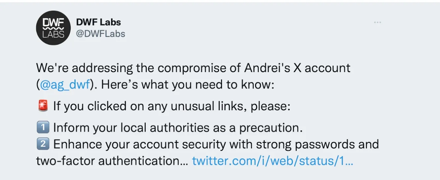This screenshot has height=180, width=440.
Task: Click the empty area right of @DWFLabs handle
Action: [x=231, y=34]
